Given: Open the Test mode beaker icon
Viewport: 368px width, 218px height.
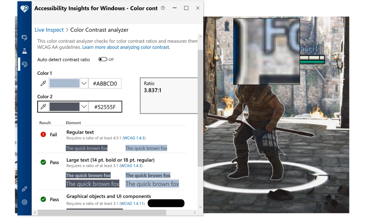Looking at the screenshot, I should click(24, 51).
